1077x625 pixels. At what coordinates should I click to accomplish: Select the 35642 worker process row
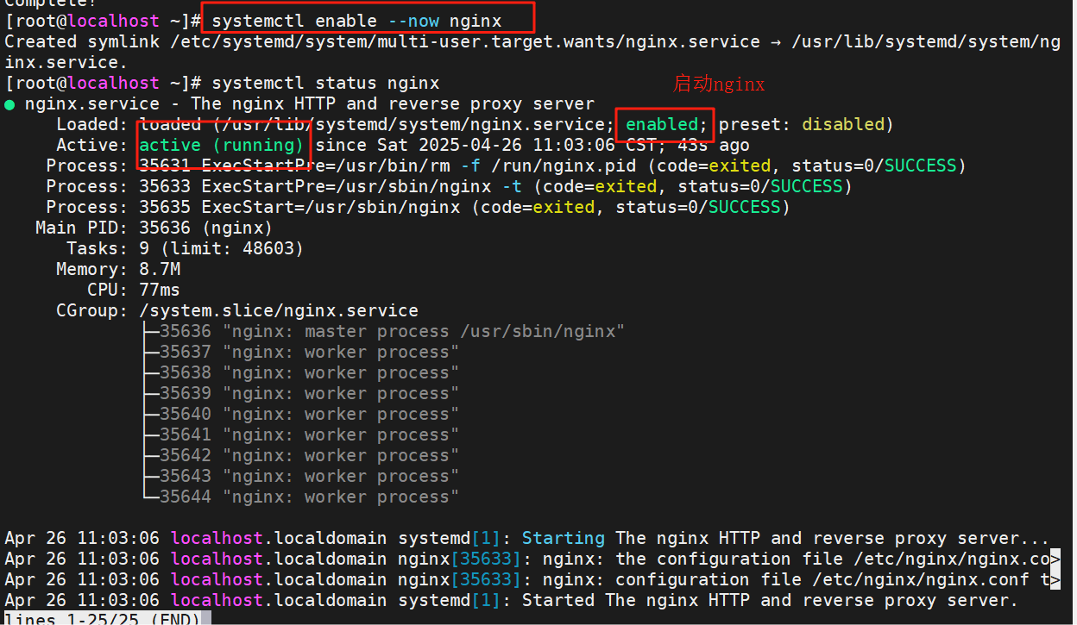coord(299,455)
